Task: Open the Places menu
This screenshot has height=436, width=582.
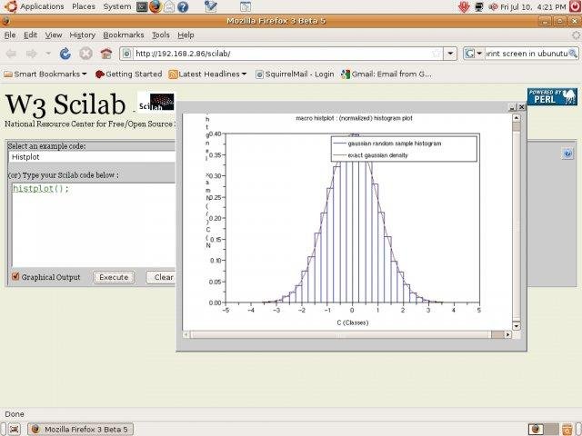Action: pyautogui.click(x=84, y=6)
